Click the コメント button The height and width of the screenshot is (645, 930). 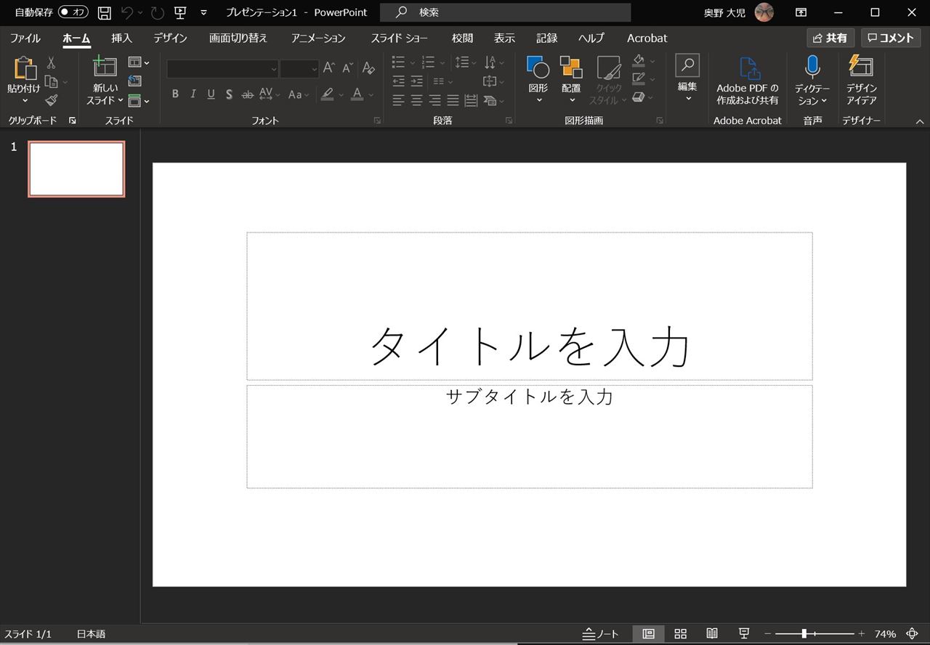pos(891,38)
